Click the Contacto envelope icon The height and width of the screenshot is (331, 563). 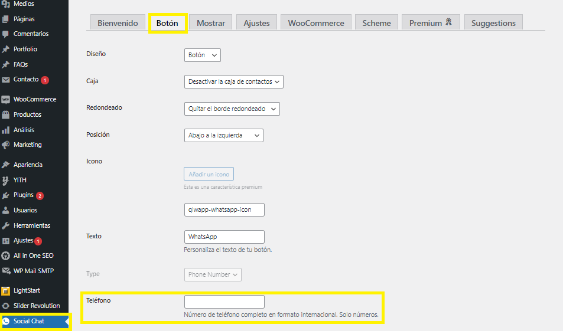[6, 80]
